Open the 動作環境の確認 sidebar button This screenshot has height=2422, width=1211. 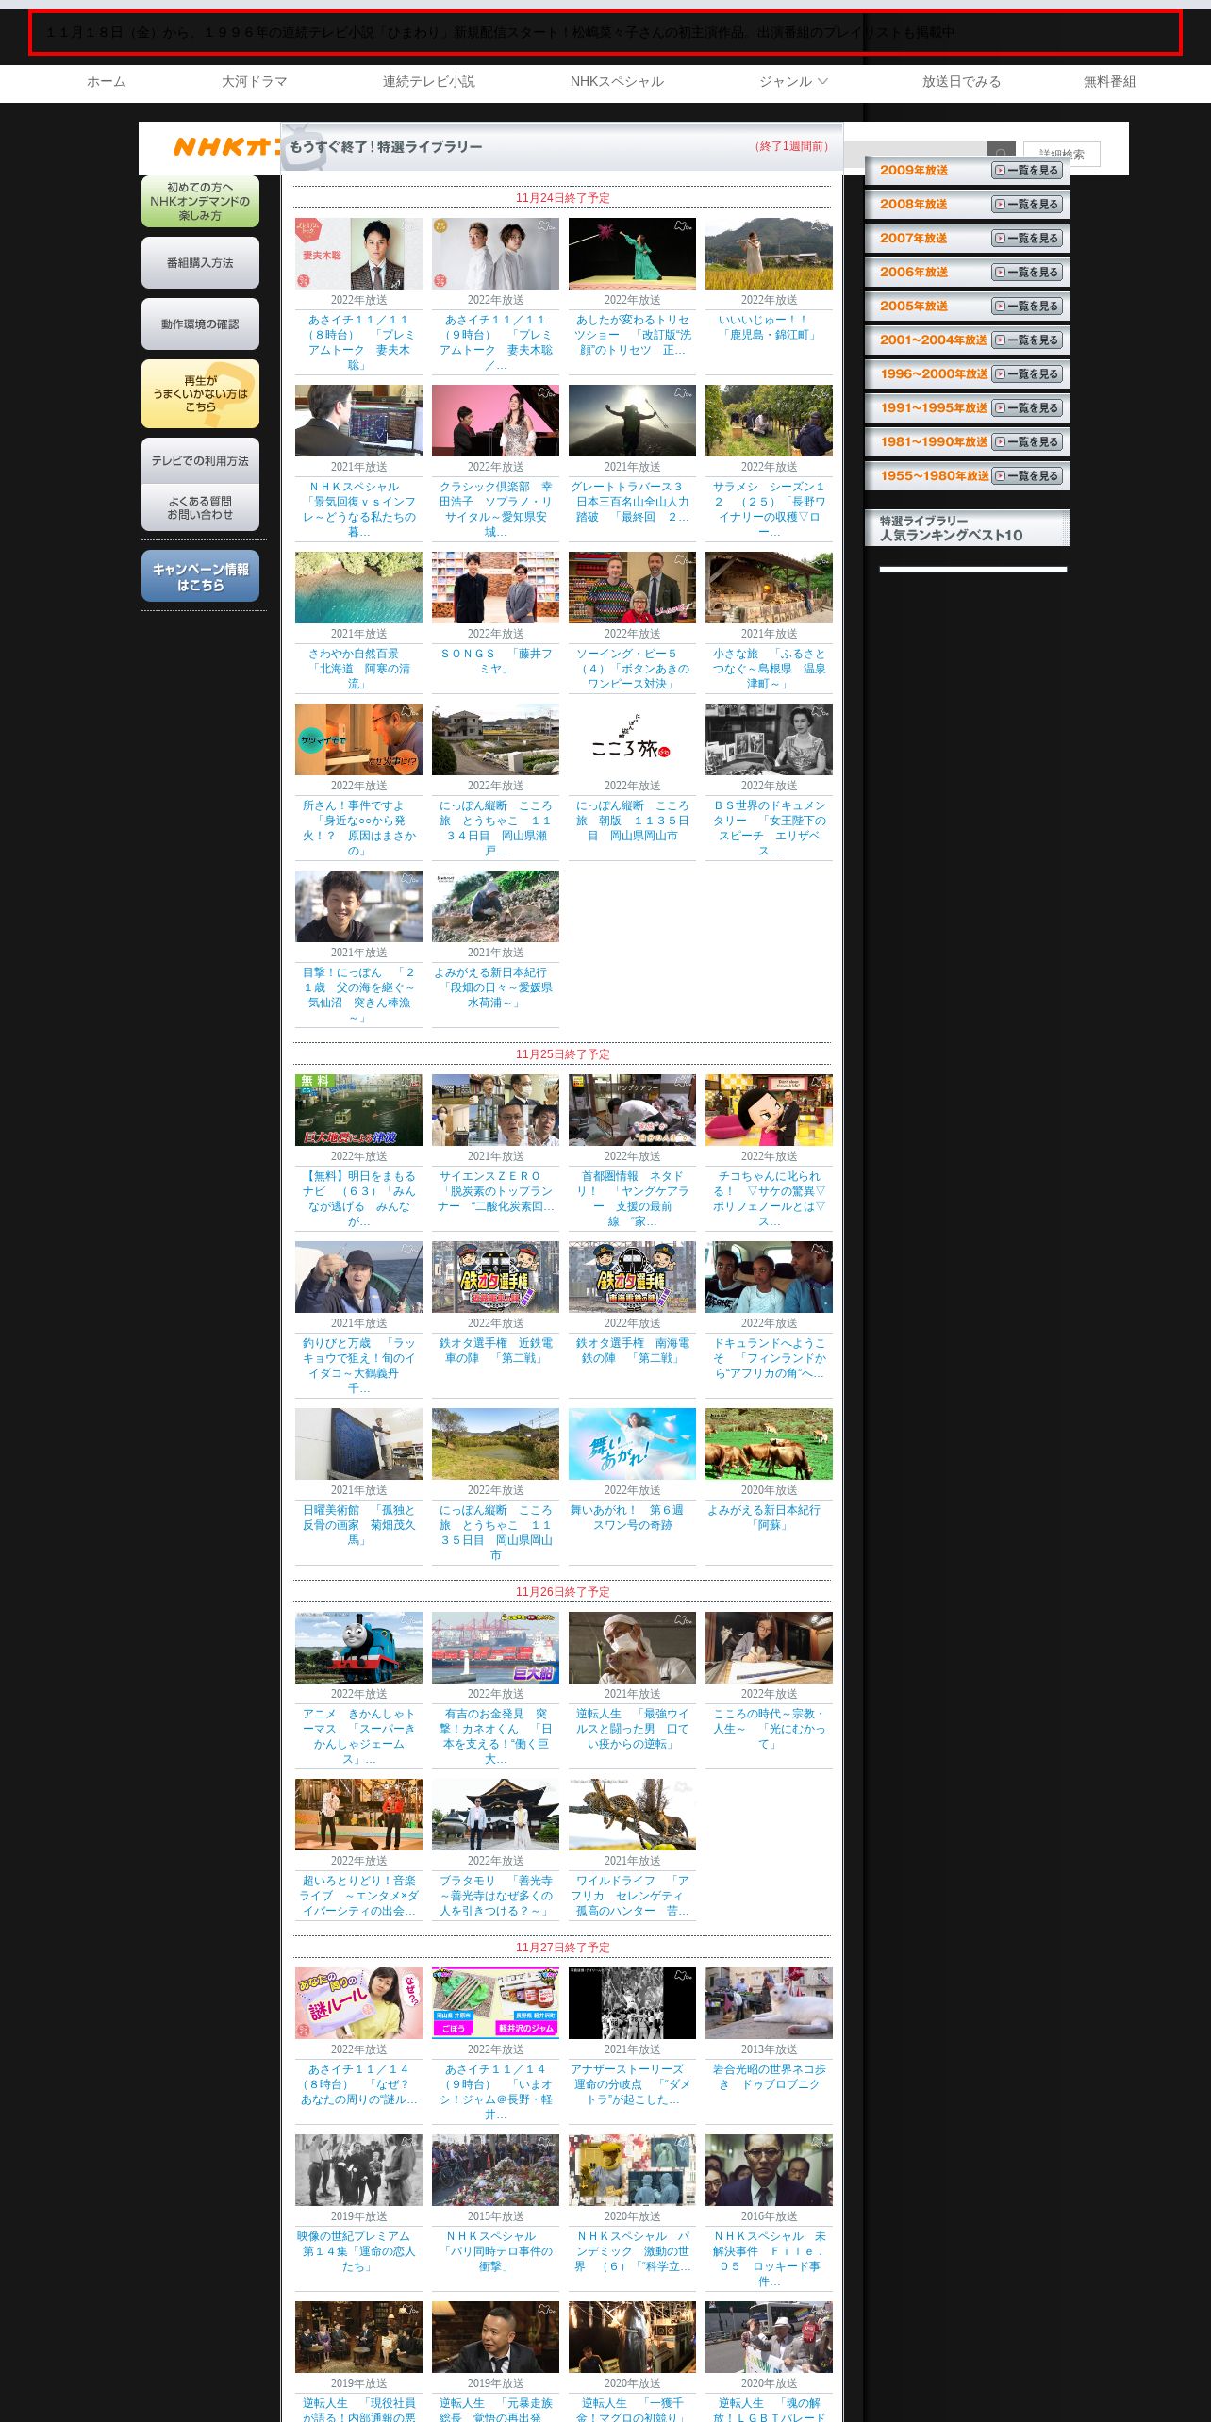coord(200,324)
